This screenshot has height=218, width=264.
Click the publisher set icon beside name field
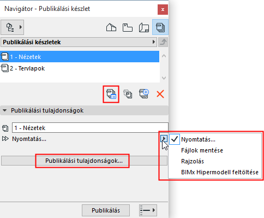(5, 128)
